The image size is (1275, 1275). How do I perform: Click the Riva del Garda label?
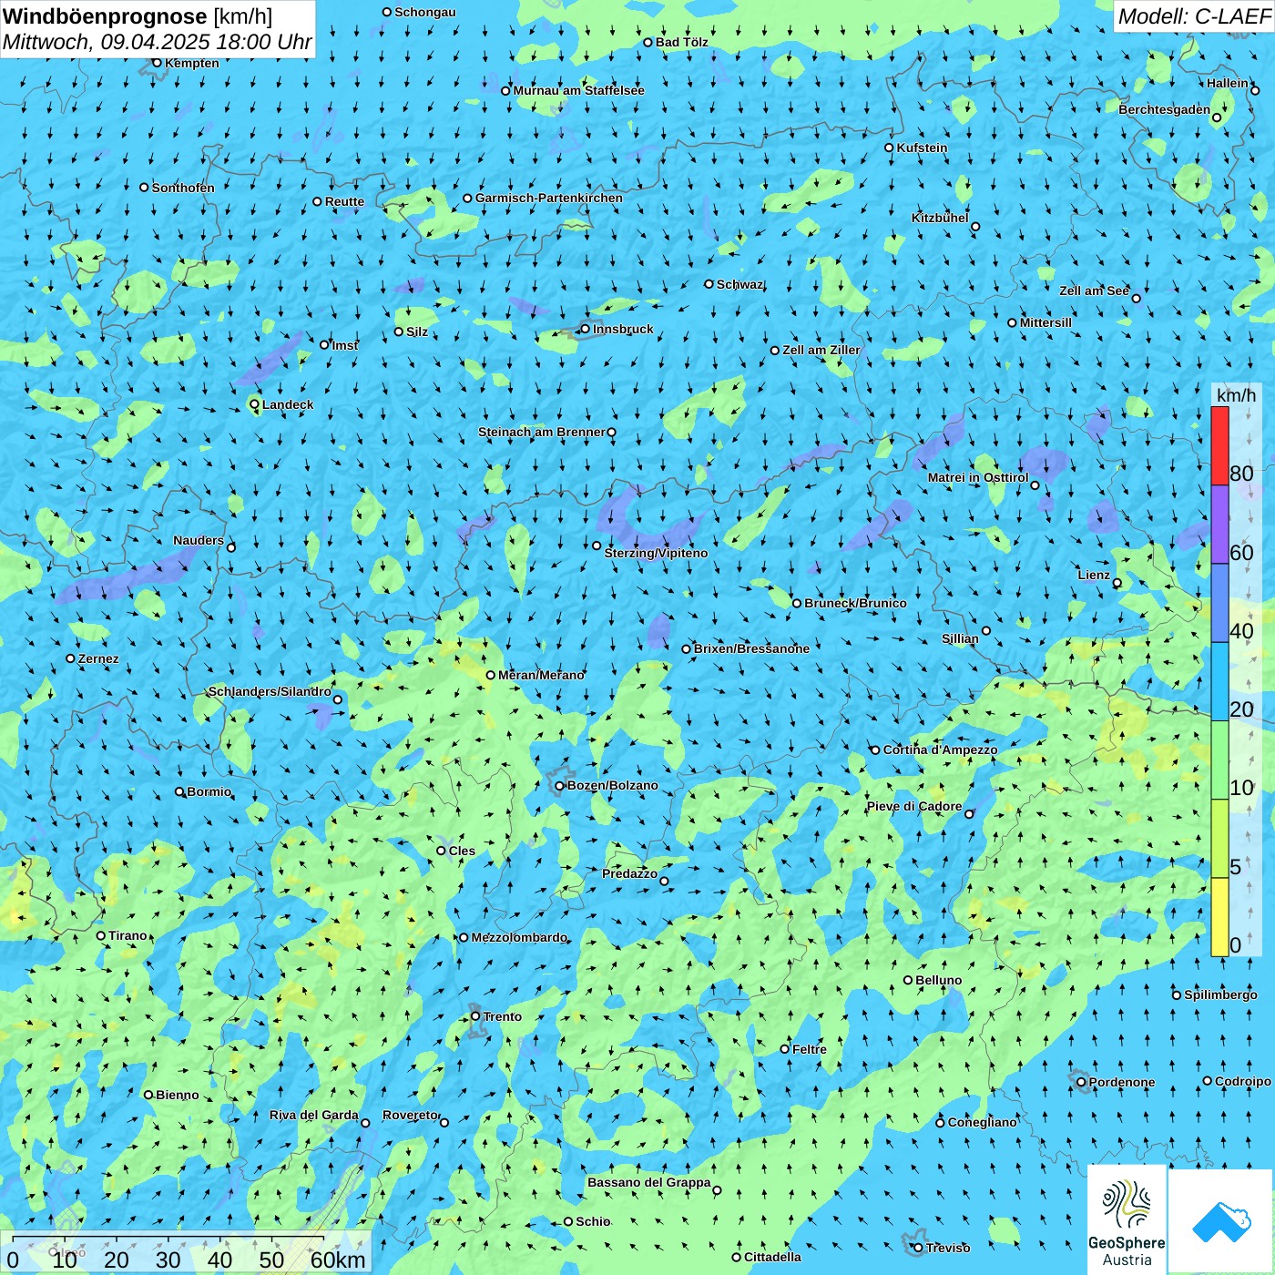314,1115
